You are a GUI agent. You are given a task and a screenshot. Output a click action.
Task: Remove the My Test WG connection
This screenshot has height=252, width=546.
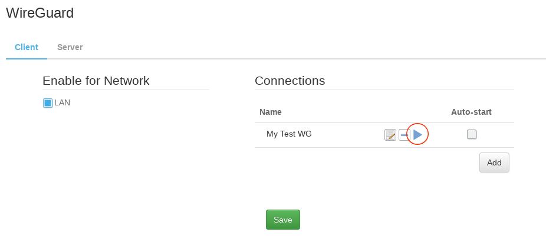coord(404,135)
